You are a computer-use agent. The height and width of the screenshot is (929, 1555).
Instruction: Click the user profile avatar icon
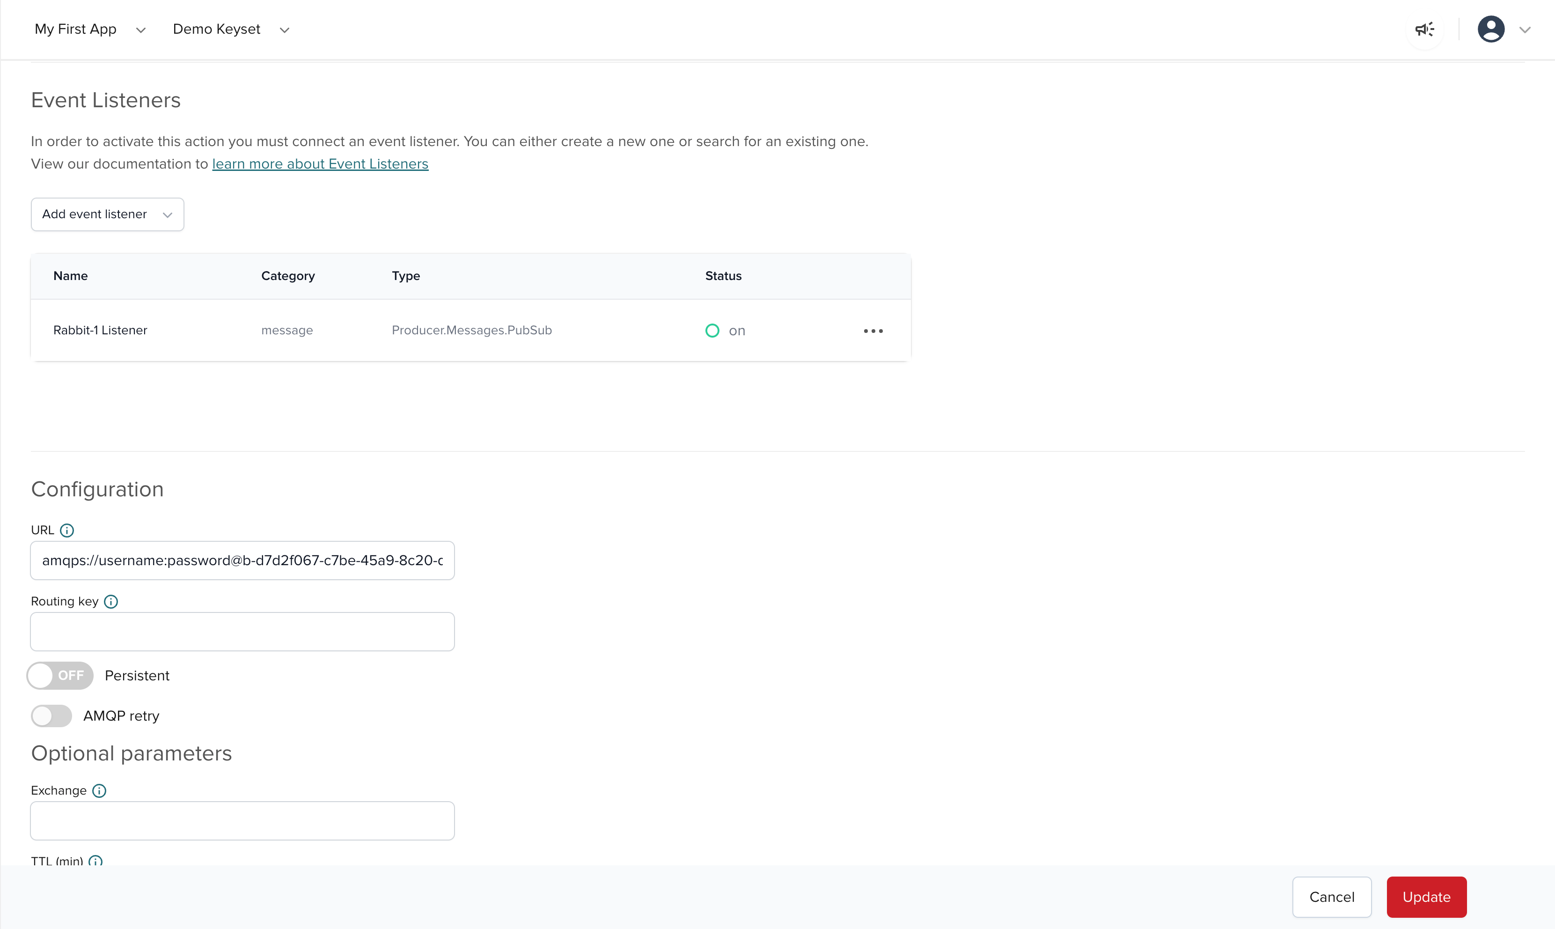(x=1492, y=29)
